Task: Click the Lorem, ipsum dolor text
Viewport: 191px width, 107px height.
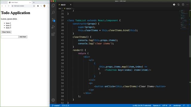Action: pos(9,19)
